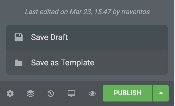Viewport: 175px width, 106px height.
Task: Select the gear button in footer
Action: (10, 94)
